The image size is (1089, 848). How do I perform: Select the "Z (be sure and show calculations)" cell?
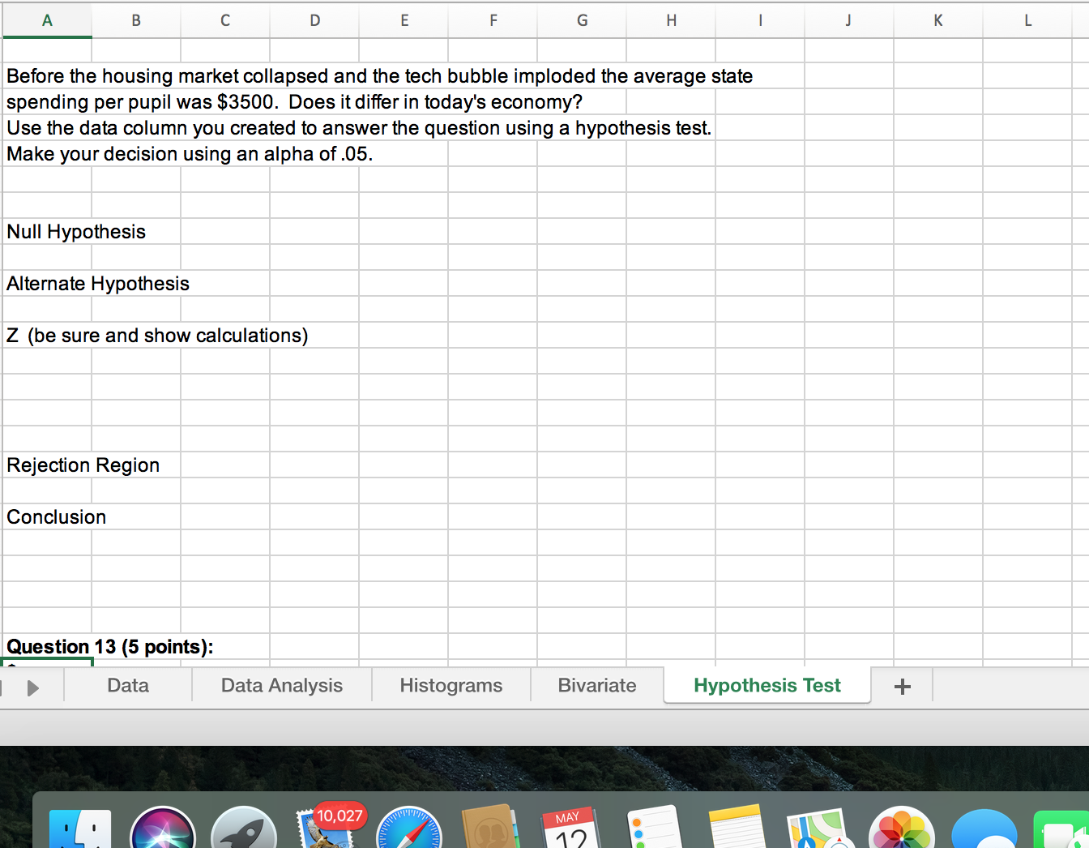tap(157, 336)
